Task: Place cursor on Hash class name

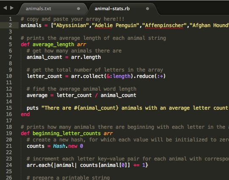Action: tap(59, 146)
